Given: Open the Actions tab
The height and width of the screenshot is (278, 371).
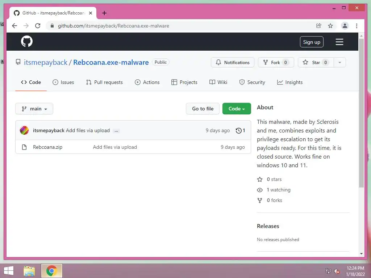Looking at the screenshot, I should (x=147, y=82).
